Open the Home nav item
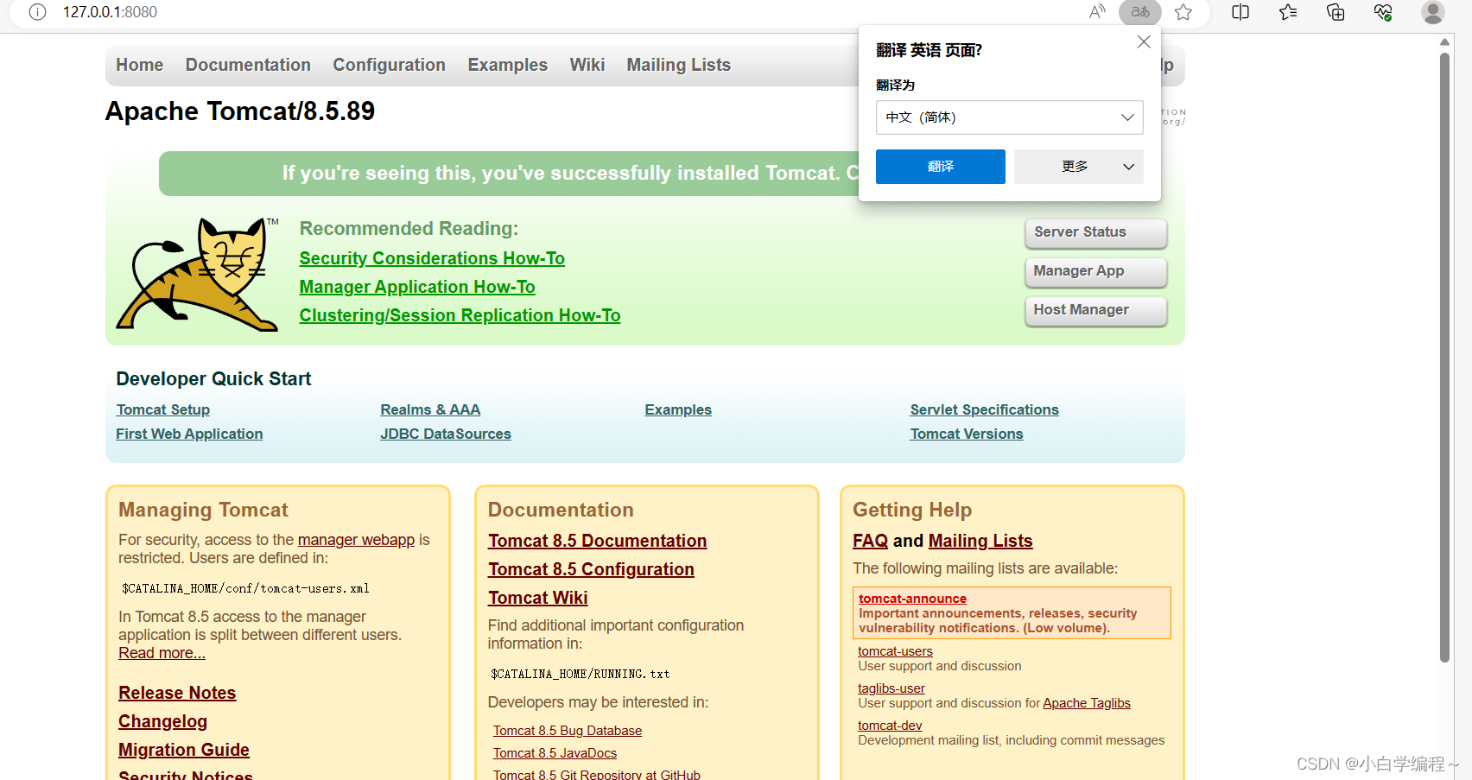The height and width of the screenshot is (780, 1472). [x=140, y=65]
